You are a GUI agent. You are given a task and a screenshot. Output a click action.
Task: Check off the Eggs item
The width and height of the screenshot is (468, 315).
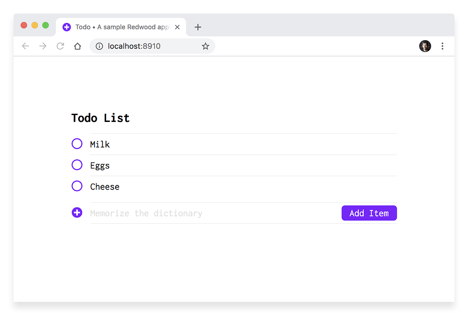[x=77, y=165]
